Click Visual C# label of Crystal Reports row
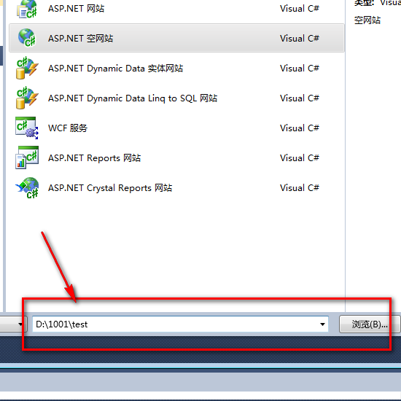 pos(300,188)
